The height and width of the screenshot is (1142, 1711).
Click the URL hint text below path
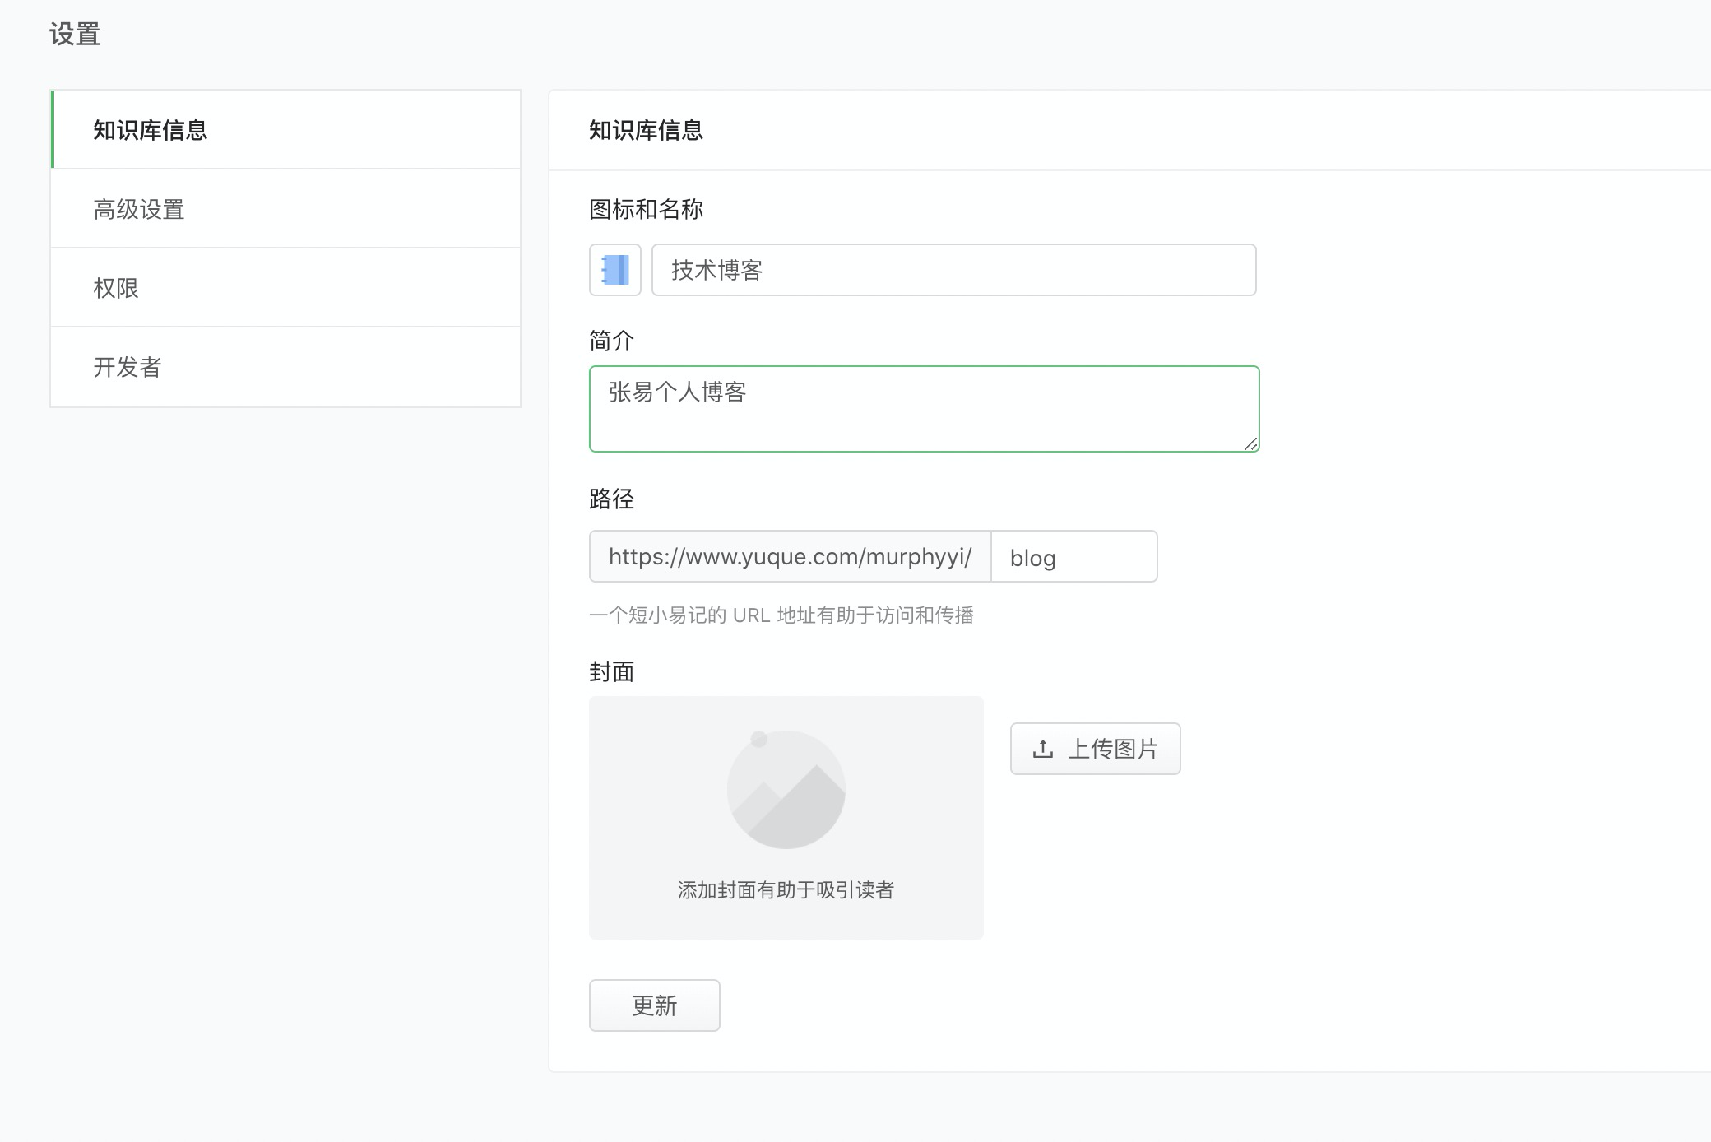point(781,615)
